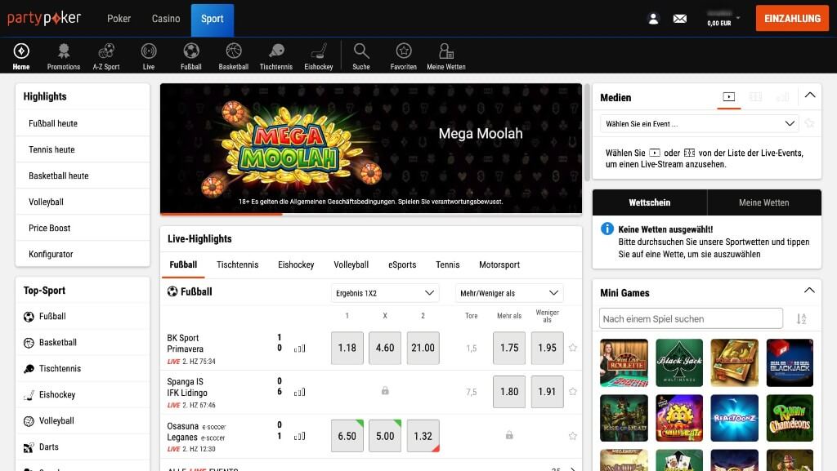This screenshot has width=837, height=471.
Task: Favorite the Osasuna Leganes match
Action: [573, 436]
